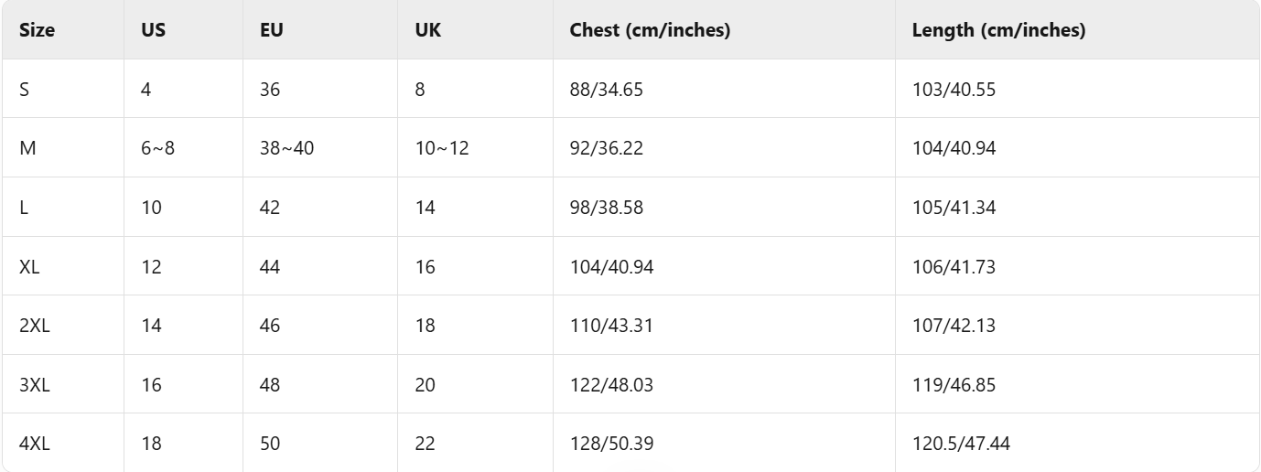Select chest value 122/48.03
This screenshot has height=472, width=1261.
click(610, 385)
